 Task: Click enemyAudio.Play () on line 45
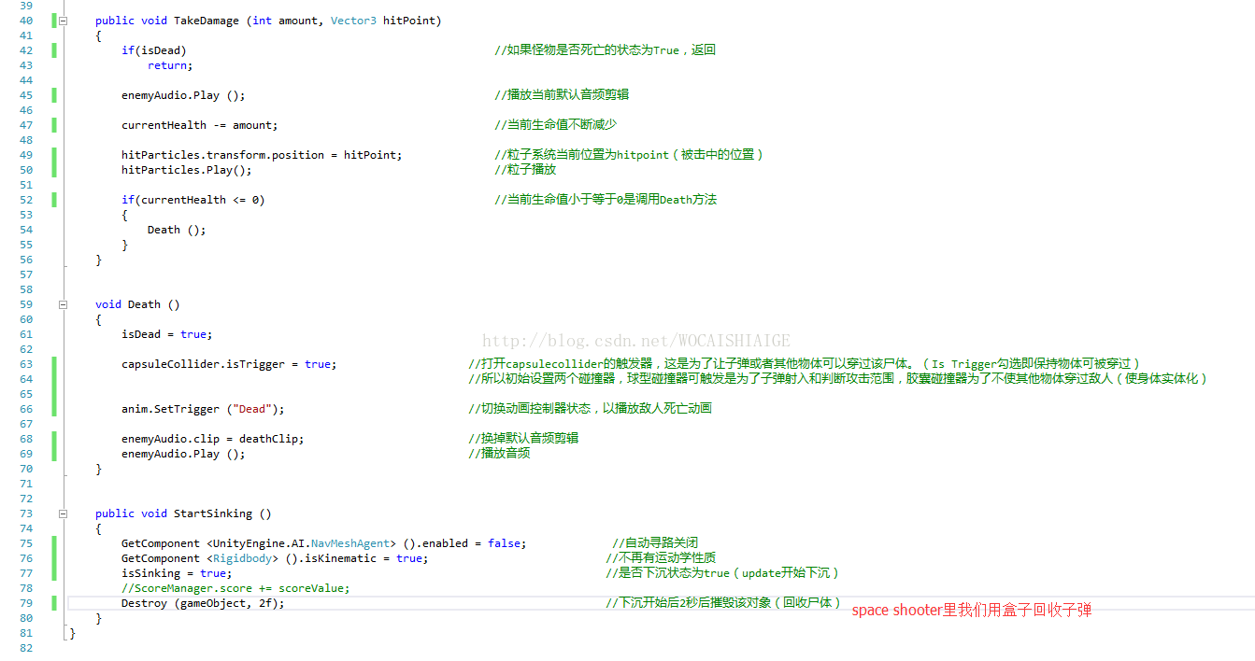(x=183, y=95)
